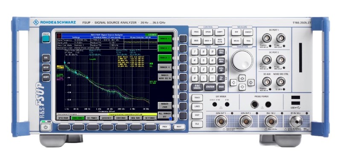Select the CONTINUE softkey
The width and height of the screenshot is (341, 161).
121,118
